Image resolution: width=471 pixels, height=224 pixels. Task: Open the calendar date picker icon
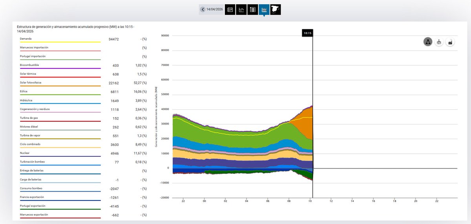point(230,9)
